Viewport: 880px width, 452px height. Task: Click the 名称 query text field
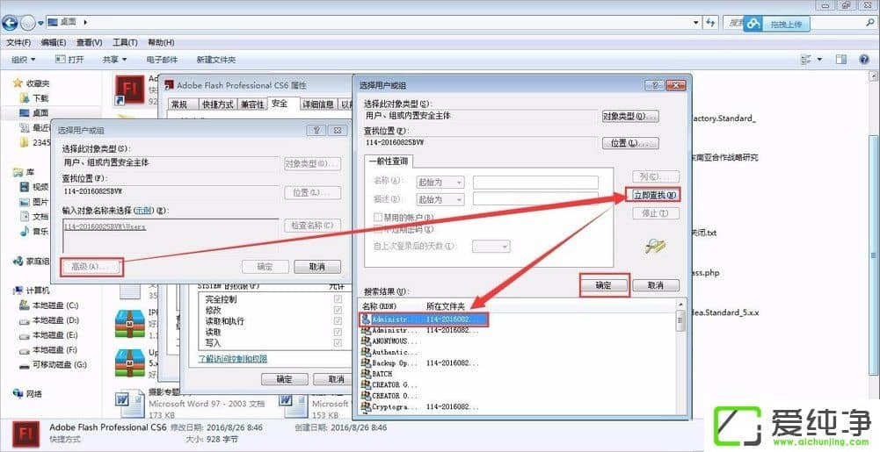point(535,182)
